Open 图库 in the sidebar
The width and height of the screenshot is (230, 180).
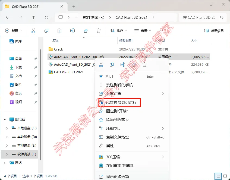tap(16, 41)
